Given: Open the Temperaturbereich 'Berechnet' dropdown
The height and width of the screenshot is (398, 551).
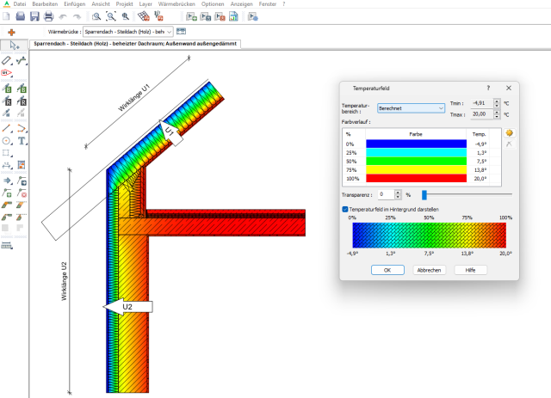Looking at the screenshot, I should click(411, 108).
